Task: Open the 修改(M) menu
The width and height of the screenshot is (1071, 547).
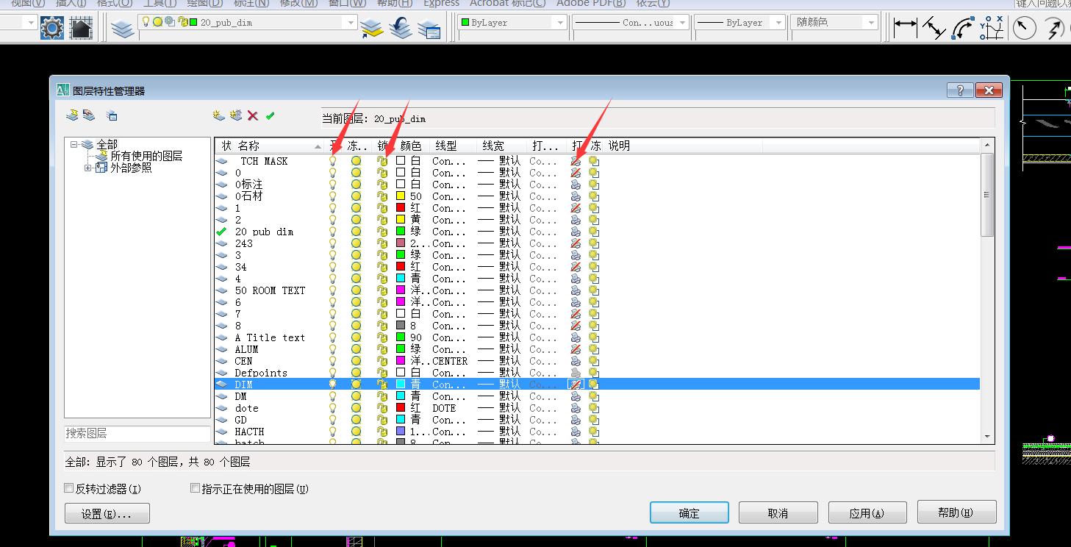Action: point(298,3)
